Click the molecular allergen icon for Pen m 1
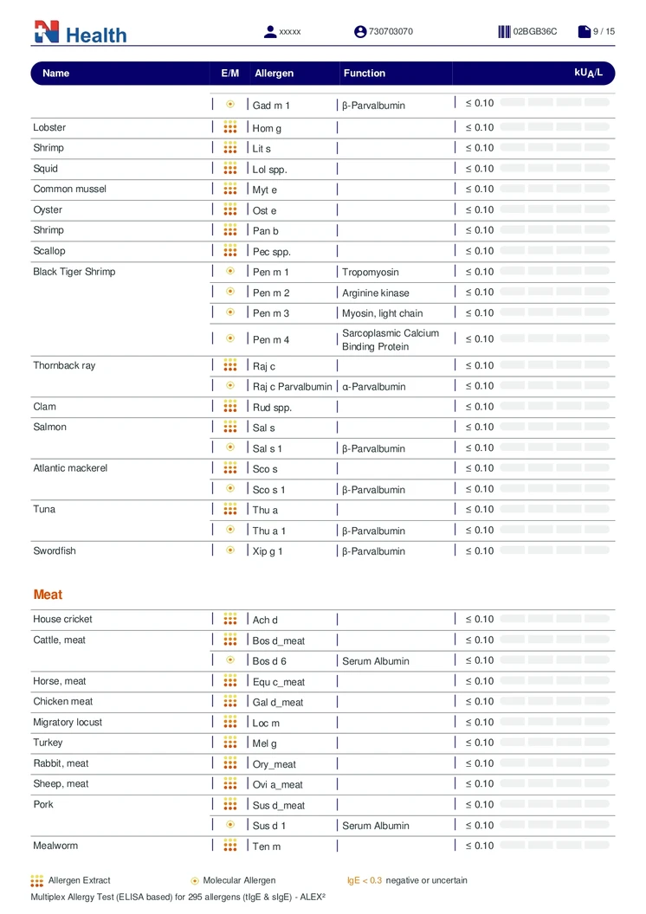The width and height of the screenshot is (646, 914). coord(230,272)
